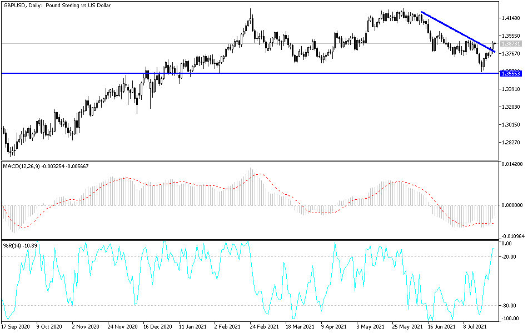Click the -100.00 %R scale label
The image size is (528, 333).
coord(510,319)
